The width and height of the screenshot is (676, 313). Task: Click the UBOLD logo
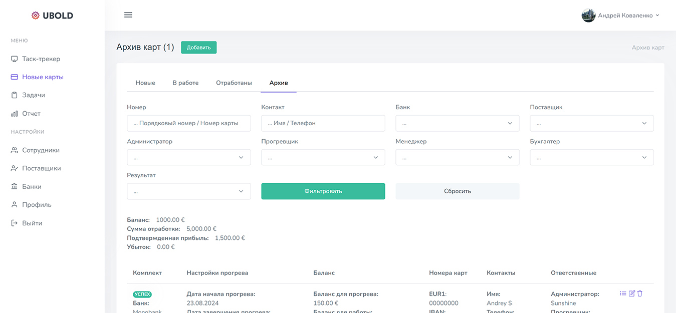[x=52, y=16]
